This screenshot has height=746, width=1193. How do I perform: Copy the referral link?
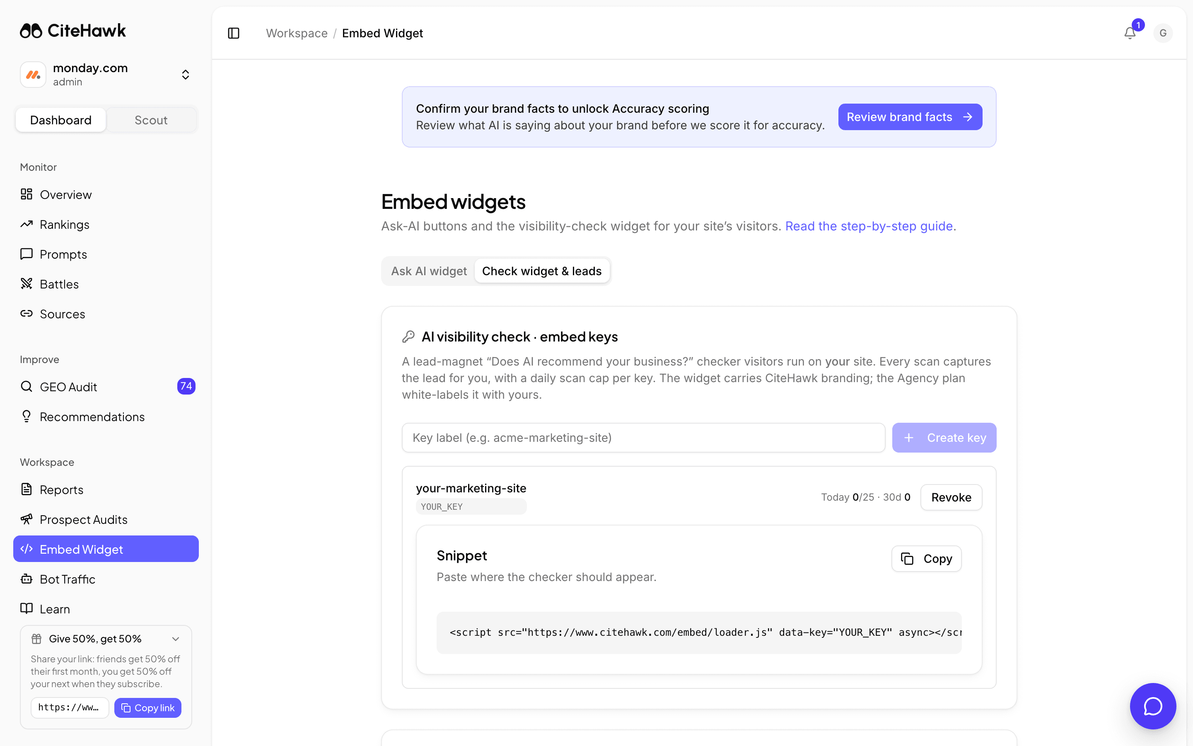coord(148,707)
